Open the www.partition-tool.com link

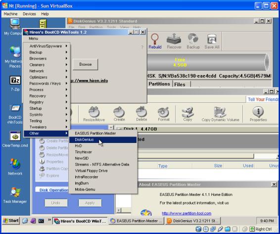click(x=187, y=213)
